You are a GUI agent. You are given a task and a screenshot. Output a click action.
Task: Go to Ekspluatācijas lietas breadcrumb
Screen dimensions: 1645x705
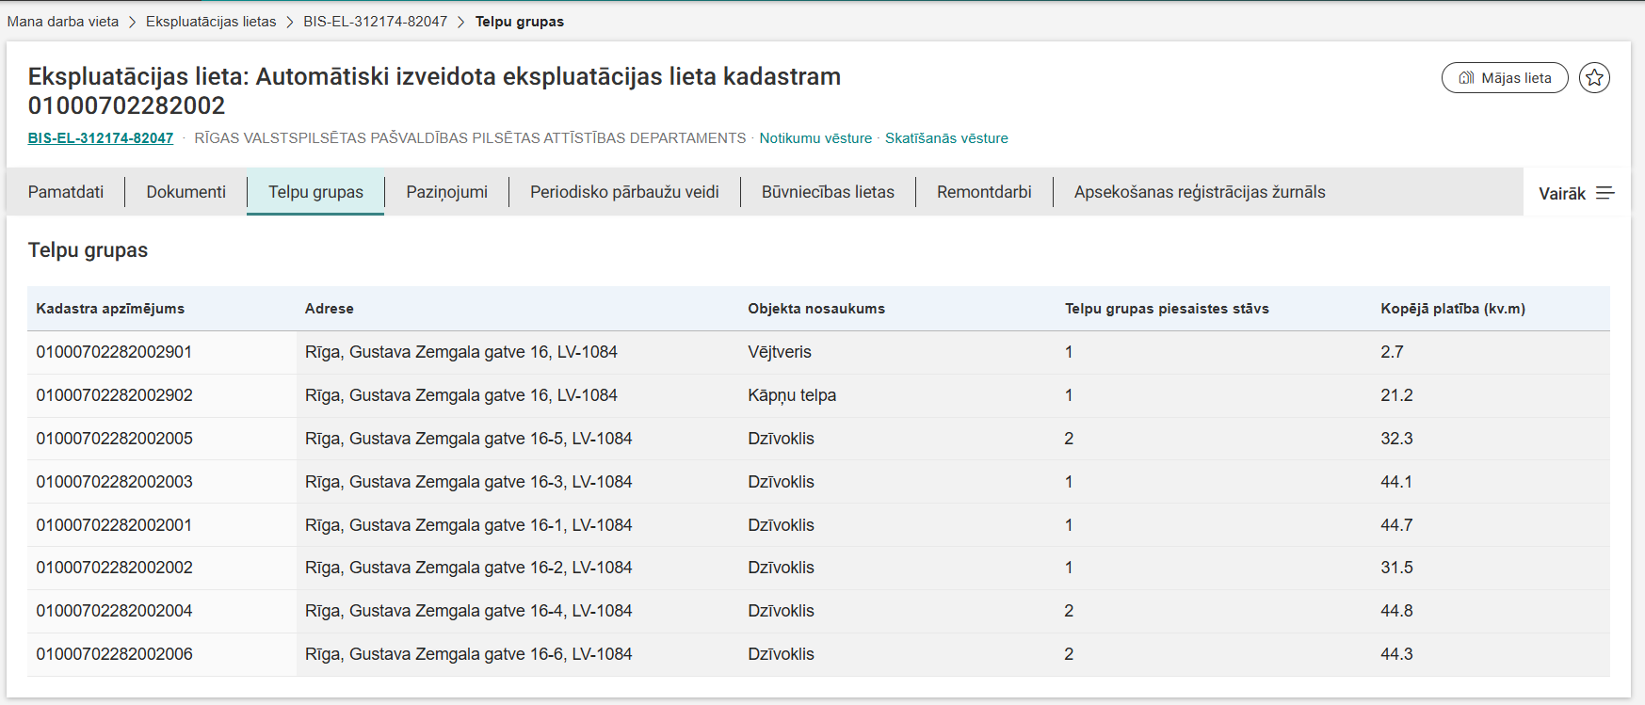click(211, 22)
